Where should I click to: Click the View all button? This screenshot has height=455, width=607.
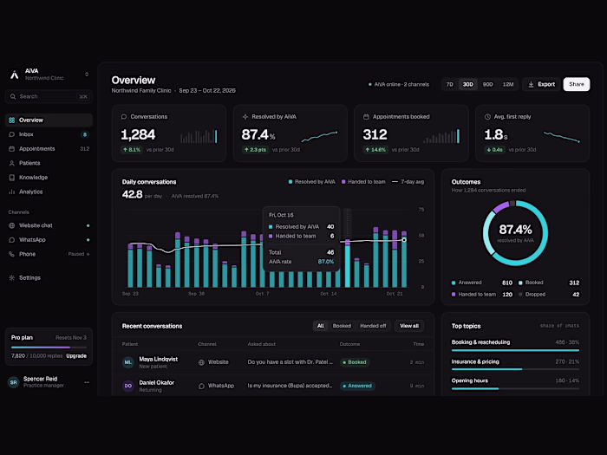tap(409, 326)
